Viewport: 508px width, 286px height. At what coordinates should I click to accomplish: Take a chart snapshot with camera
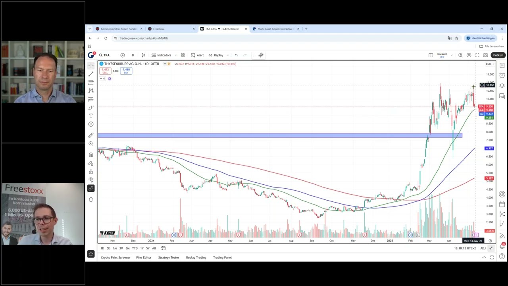485,55
